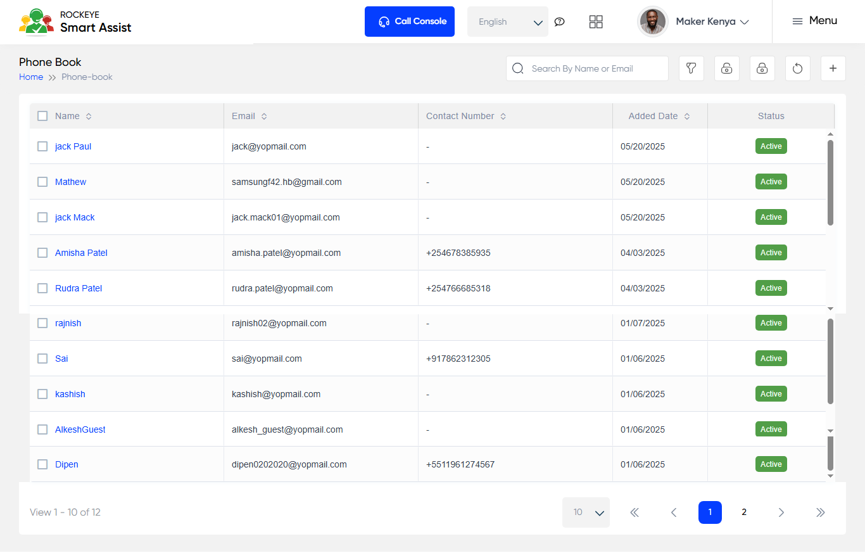
Task: Go to Home breadcrumb link
Action: [x=31, y=77]
